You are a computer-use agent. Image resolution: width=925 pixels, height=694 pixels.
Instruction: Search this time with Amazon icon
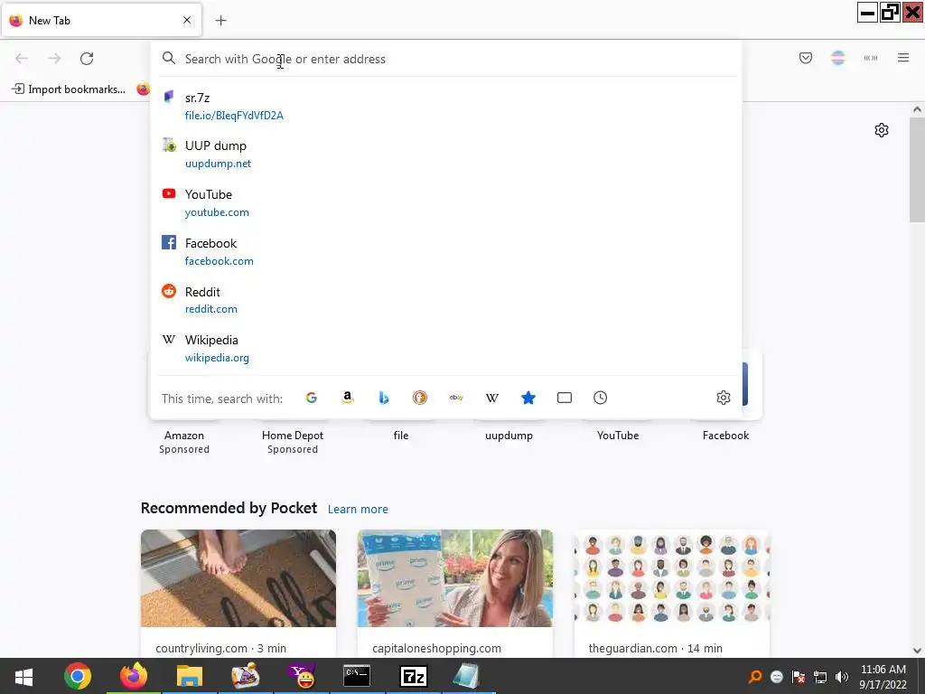pyautogui.click(x=348, y=398)
